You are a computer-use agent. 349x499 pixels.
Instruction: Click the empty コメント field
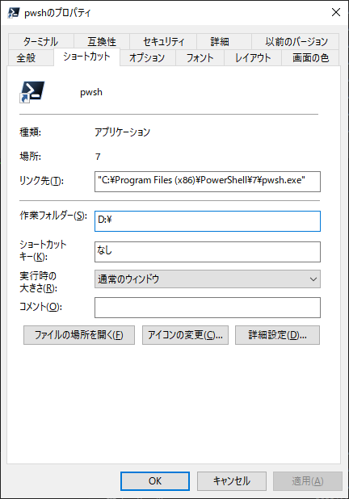coord(208,308)
